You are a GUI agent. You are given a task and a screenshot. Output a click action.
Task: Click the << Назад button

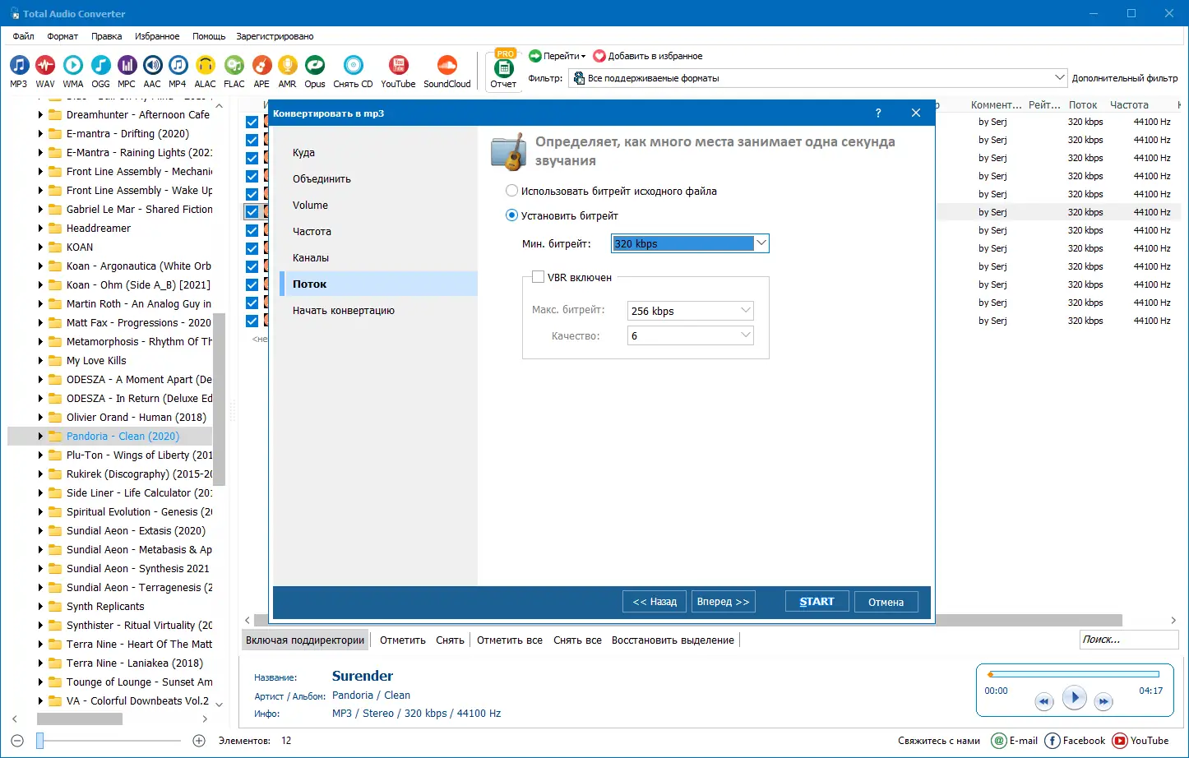pos(655,602)
